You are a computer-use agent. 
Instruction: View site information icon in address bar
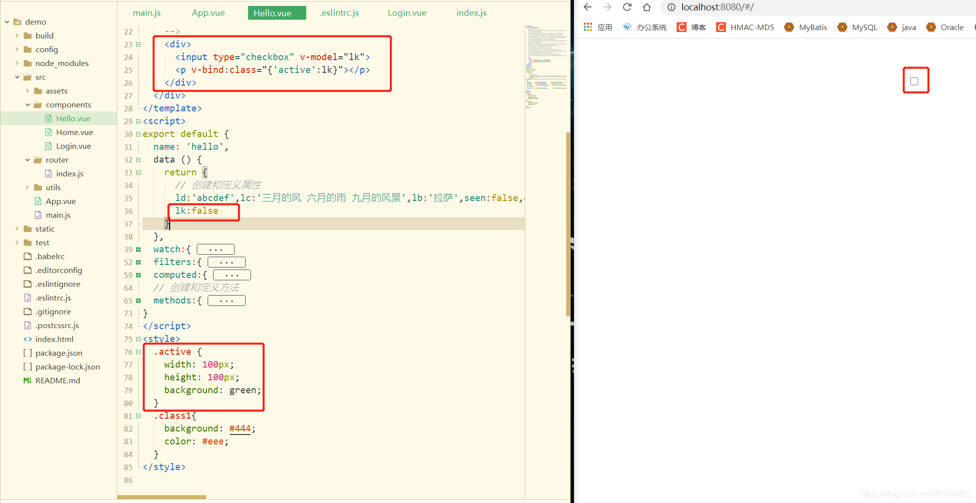point(671,7)
